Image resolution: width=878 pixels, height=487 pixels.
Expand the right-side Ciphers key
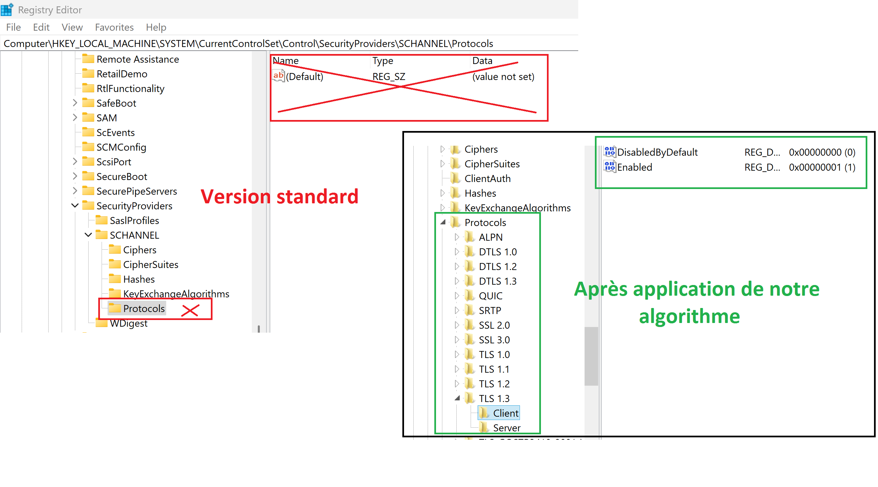click(442, 149)
